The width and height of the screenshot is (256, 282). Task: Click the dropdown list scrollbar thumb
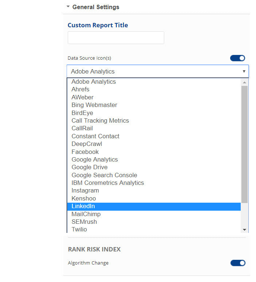244,144
